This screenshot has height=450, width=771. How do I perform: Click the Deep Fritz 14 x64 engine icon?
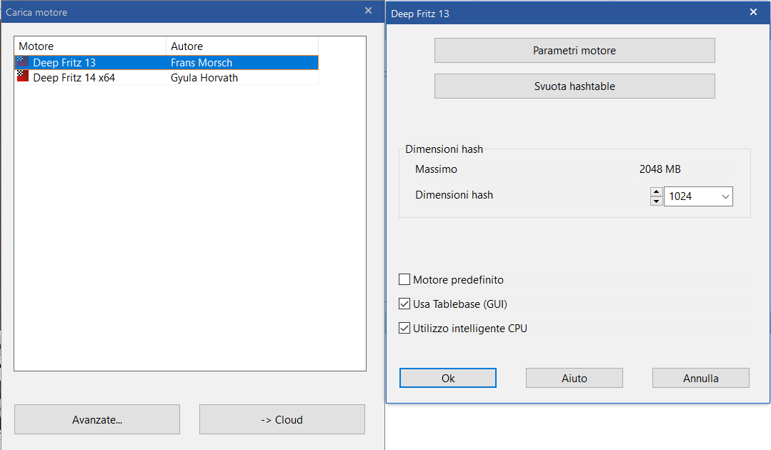[23, 76]
